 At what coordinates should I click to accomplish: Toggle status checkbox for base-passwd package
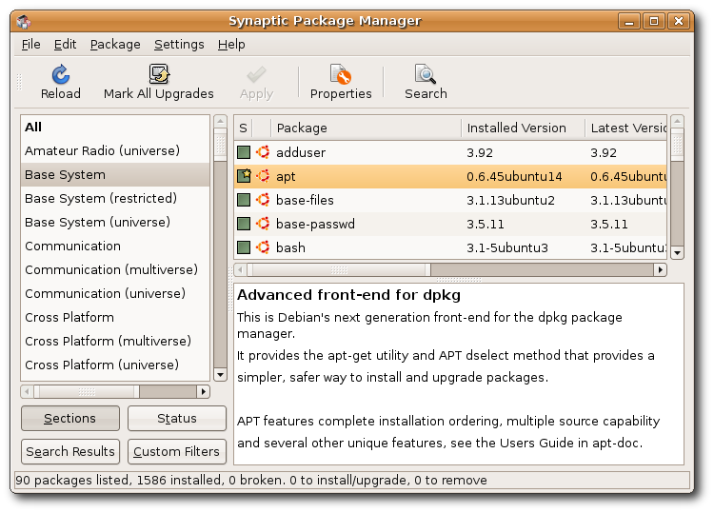[x=244, y=224]
